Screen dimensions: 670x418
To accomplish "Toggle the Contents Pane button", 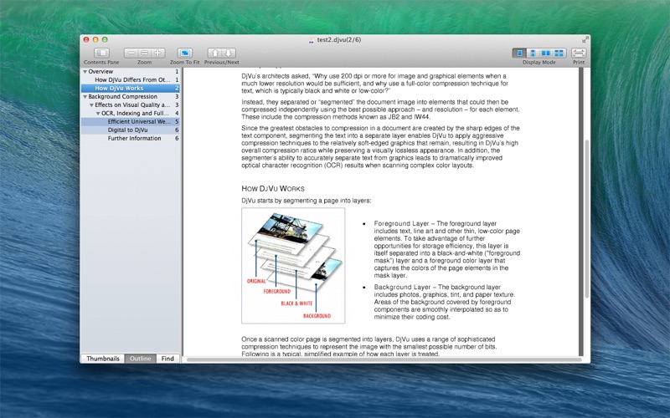I will [x=100, y=53].
